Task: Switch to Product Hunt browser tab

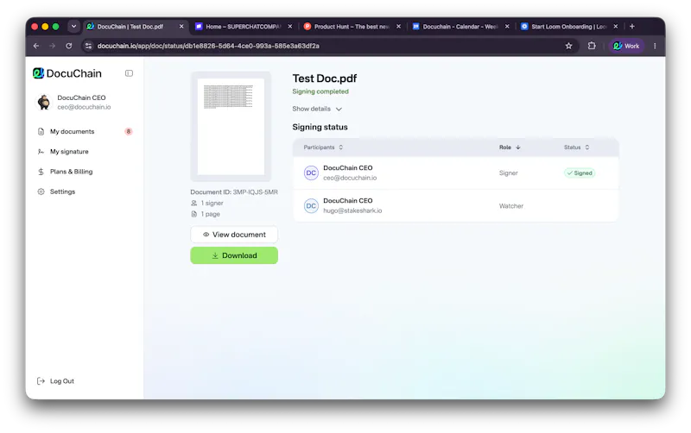Action: point(352,27)
